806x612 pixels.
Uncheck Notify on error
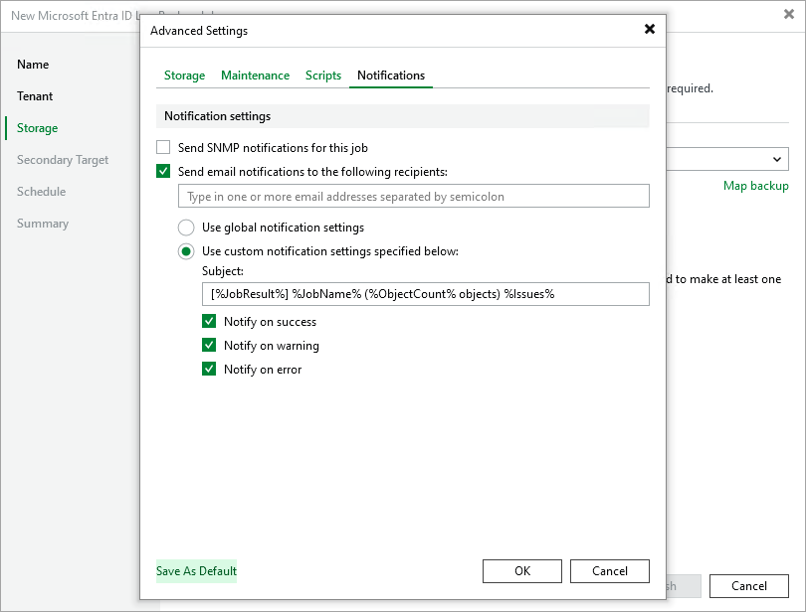(209, 369)
